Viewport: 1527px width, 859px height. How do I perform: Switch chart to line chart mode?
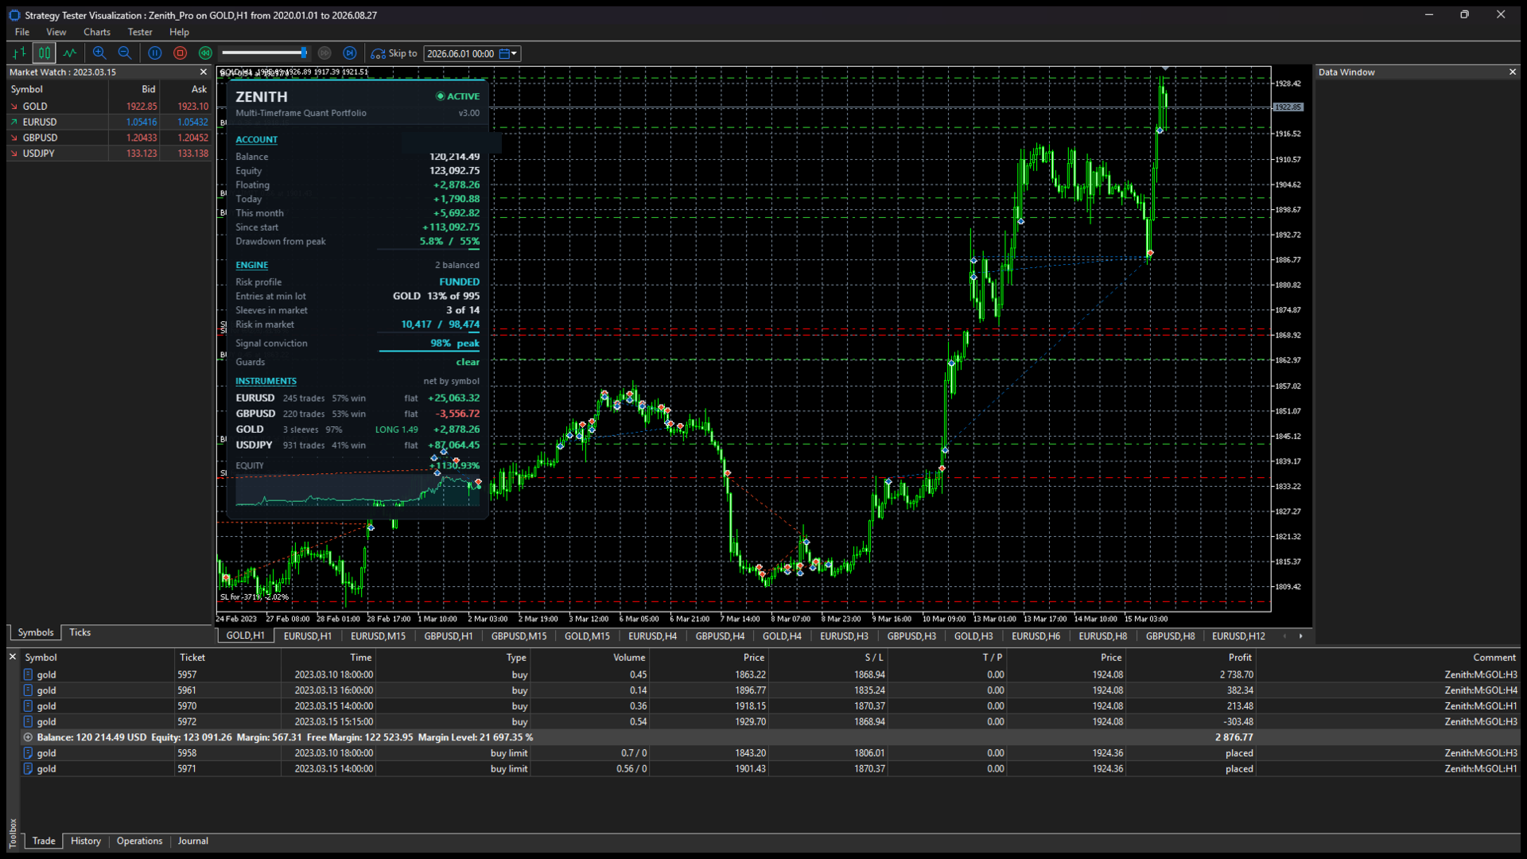point(70,53)
